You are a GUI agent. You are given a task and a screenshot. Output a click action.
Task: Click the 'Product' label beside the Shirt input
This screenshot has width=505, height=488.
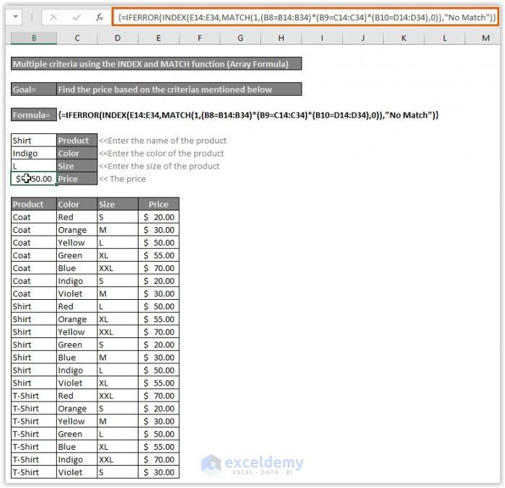(x=77, y=141)
